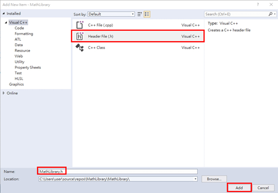Select the Code category
278x193 pixels.
click(19, 28)
